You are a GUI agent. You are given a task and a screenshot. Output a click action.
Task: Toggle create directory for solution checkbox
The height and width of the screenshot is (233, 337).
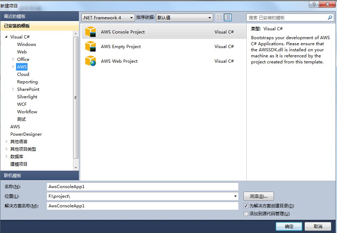[246, 206]
